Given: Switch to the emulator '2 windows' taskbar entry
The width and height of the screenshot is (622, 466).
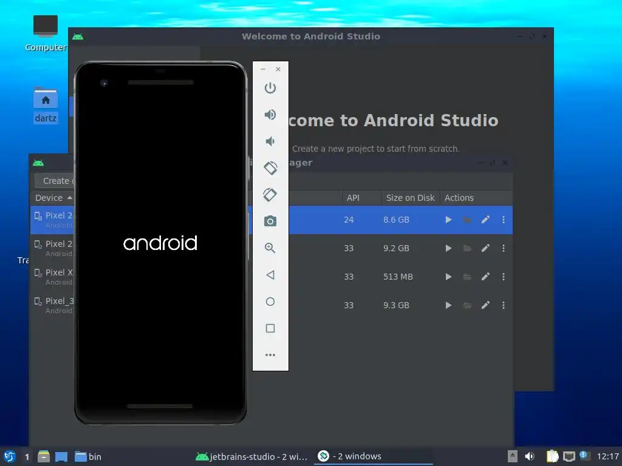Looking at the screenshot, I should point(373,456).
